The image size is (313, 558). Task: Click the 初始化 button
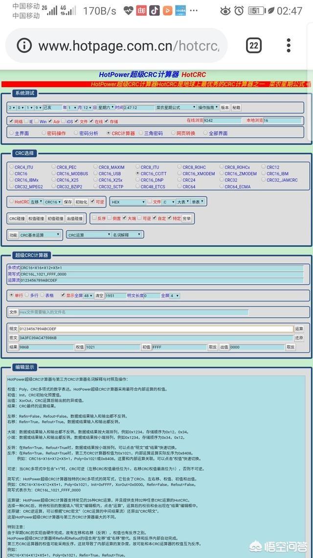pos(81,202)
